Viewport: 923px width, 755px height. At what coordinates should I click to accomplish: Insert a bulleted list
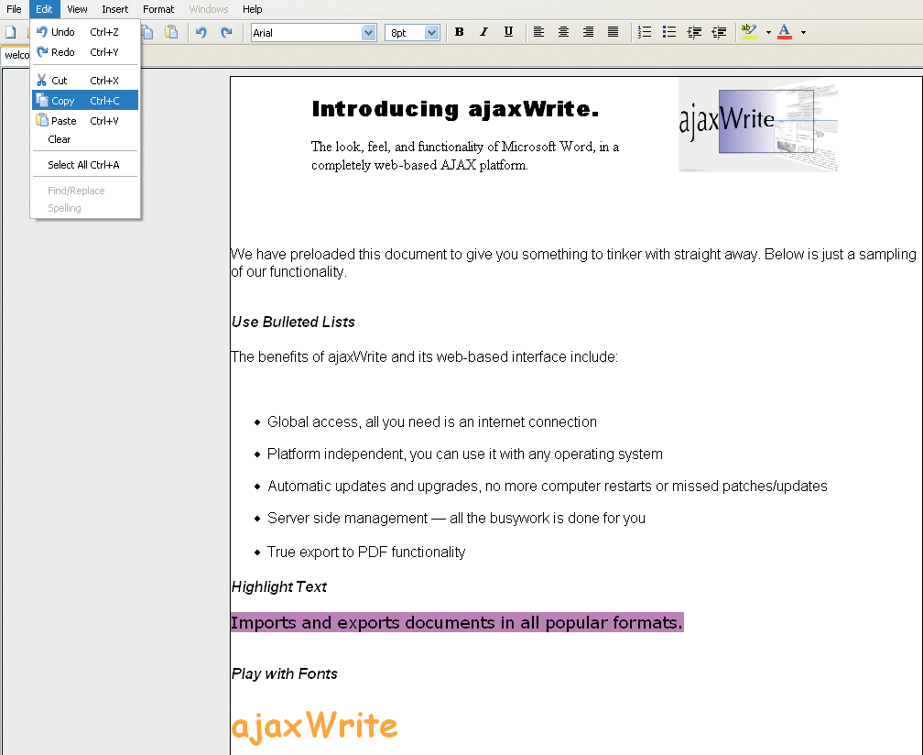pyautogui.click(x=669, y=32)
